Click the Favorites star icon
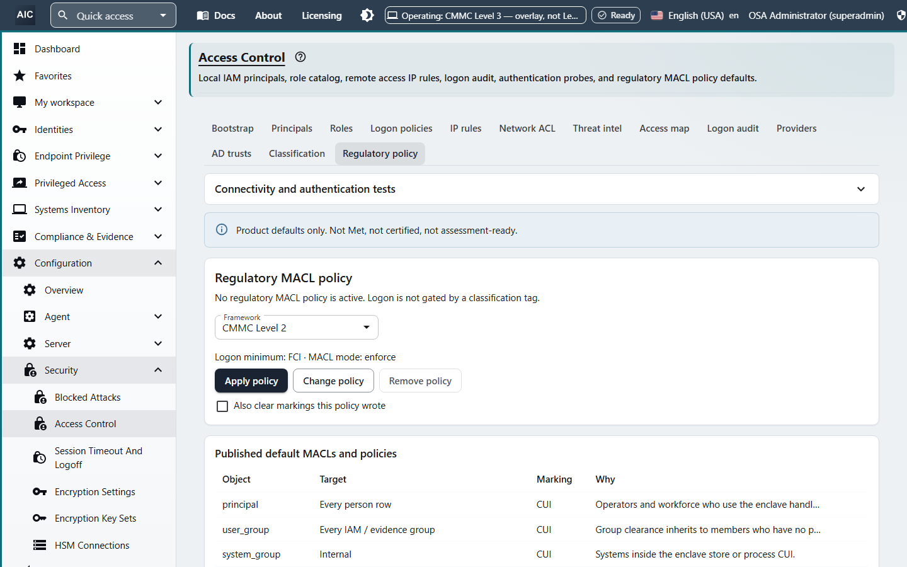 (20, 76)
